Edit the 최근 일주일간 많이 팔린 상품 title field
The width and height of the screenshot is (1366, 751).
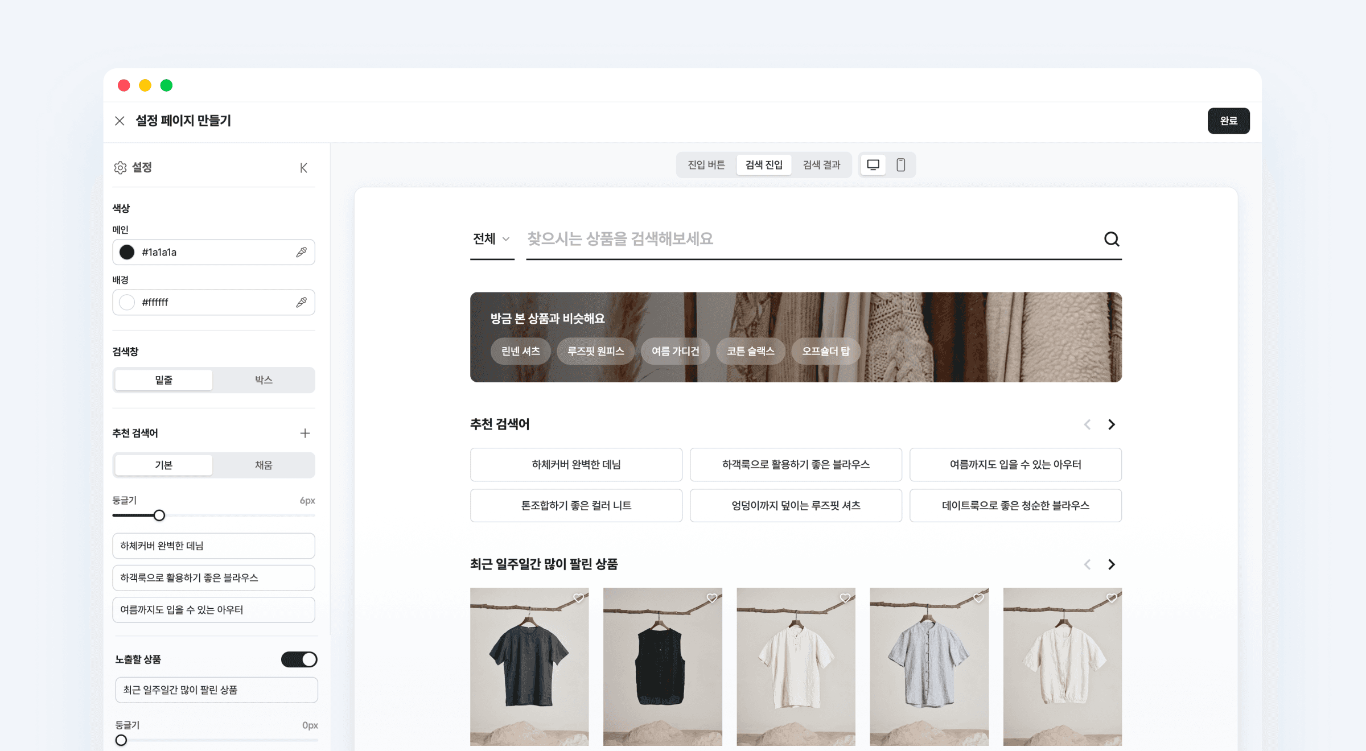pos(216,690)
